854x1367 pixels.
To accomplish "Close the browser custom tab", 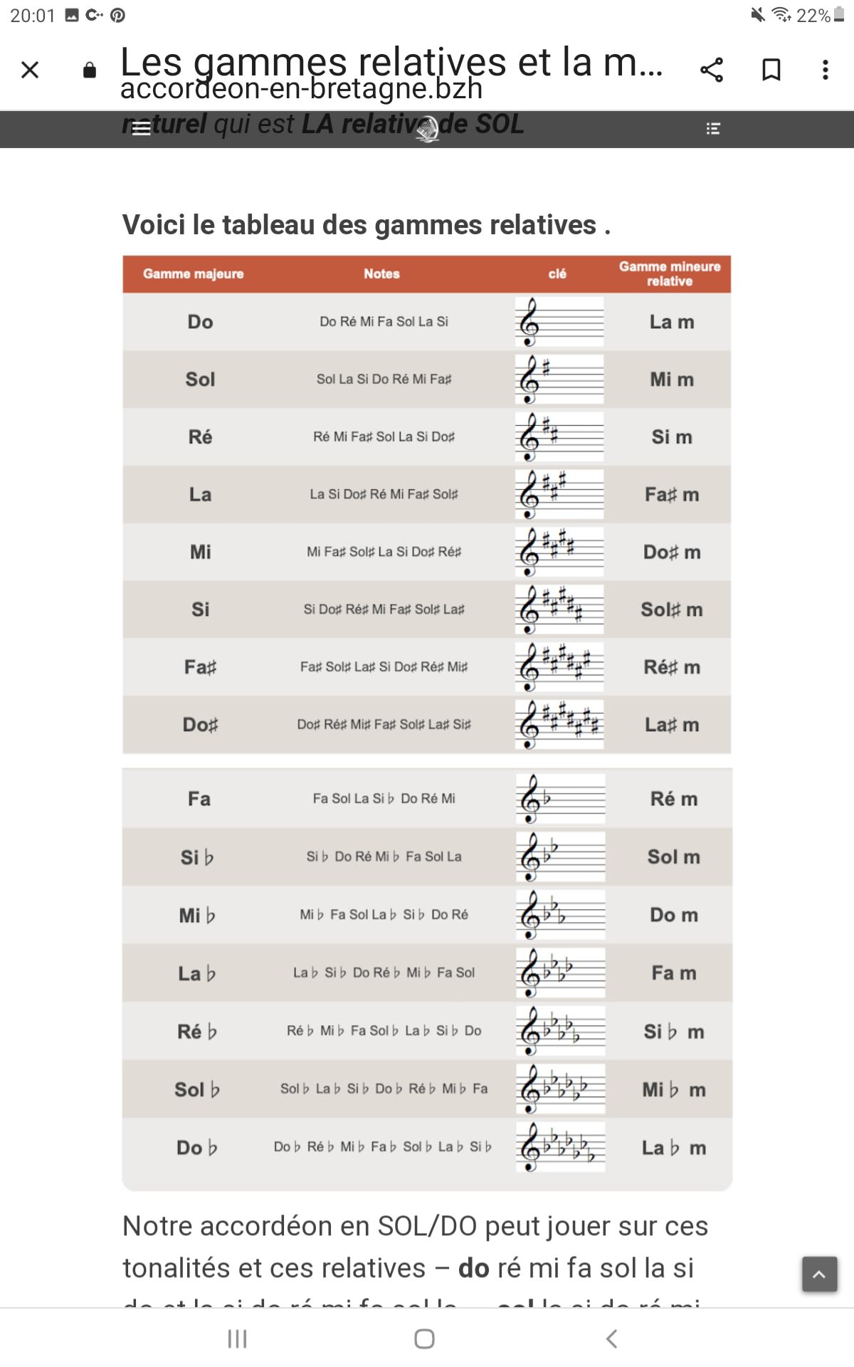I will tap(30, 70).
